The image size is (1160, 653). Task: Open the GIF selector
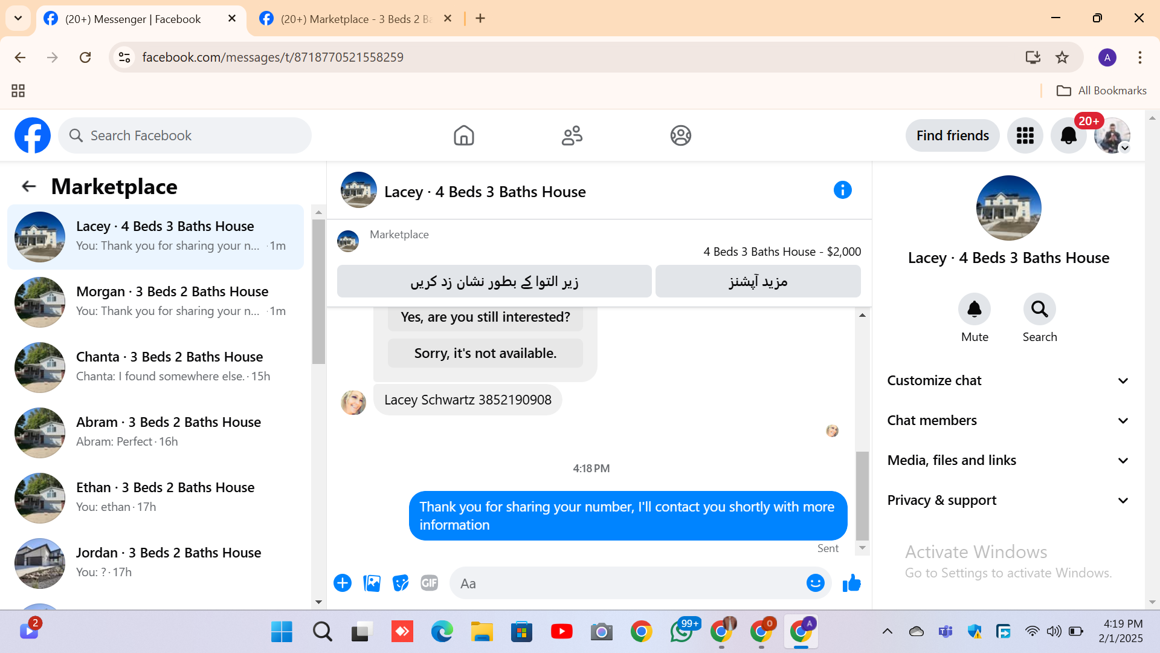(429, 583)
